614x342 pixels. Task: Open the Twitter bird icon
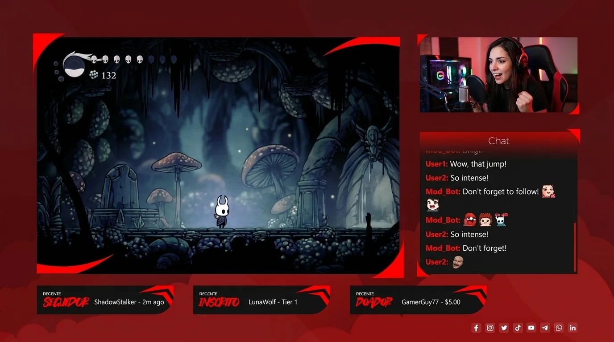pos(504,328)
